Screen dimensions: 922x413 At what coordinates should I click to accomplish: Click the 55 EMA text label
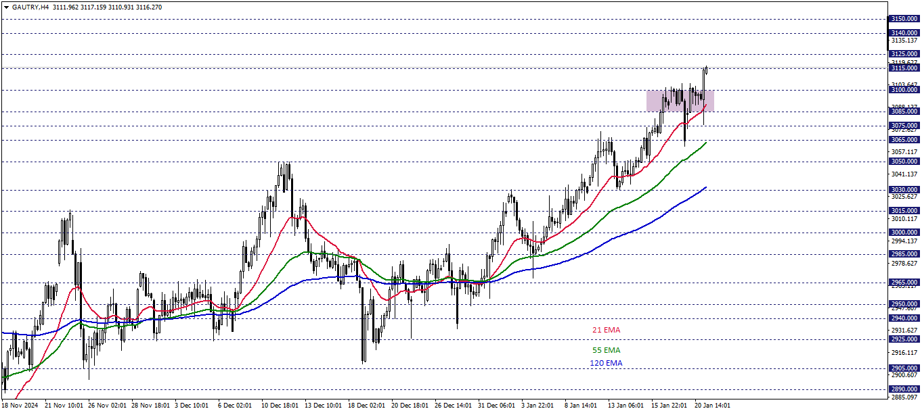[x=606, y=350]
